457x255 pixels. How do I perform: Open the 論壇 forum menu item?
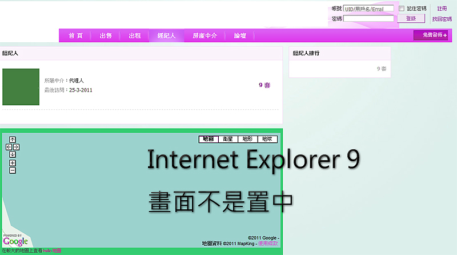click(x=240, y=35)
